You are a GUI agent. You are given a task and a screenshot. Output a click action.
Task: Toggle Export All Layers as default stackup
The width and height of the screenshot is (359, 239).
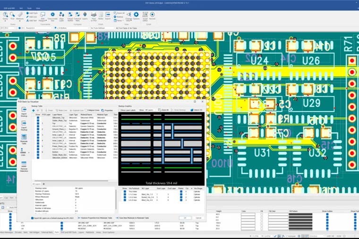pos(32,218)
